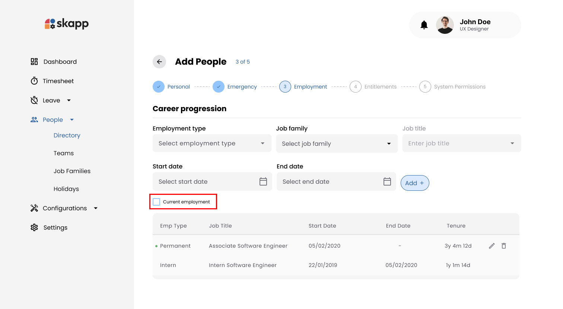Go to Job Families in sidebar

(x=72, y=171)
